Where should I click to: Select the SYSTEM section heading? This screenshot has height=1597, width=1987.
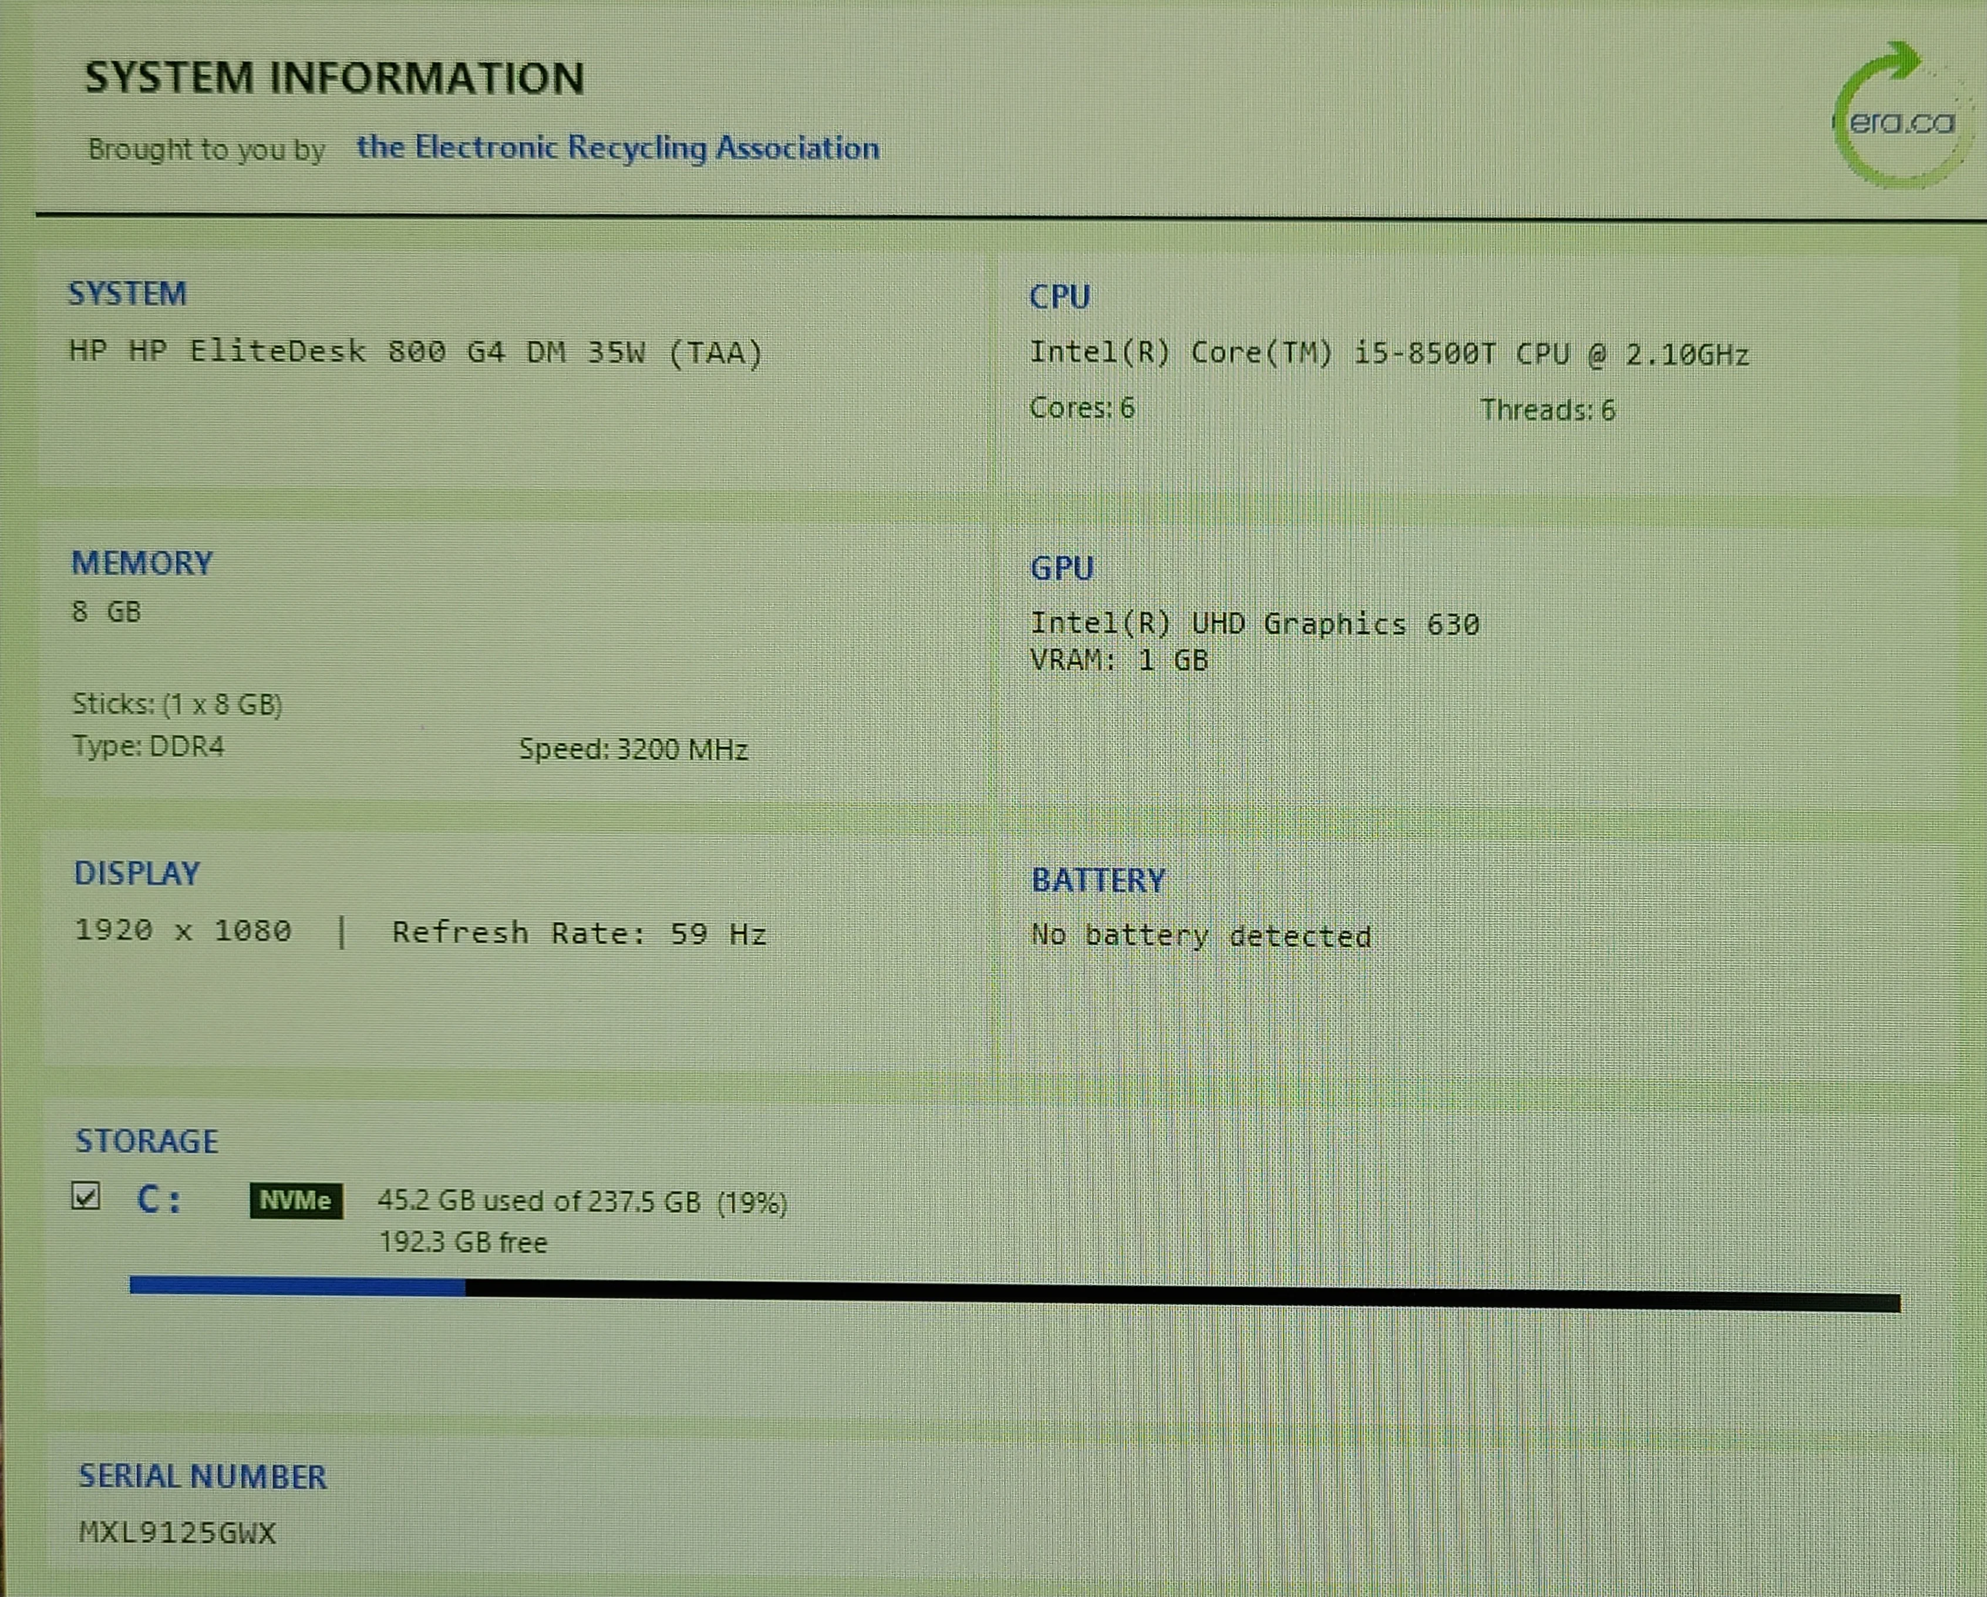click(128, 294)
